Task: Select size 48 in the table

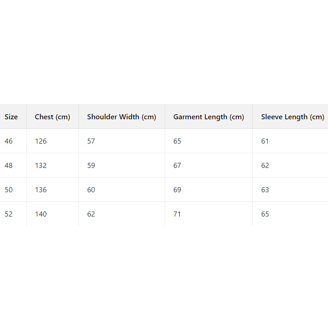Action: click(x=9, y=166)
